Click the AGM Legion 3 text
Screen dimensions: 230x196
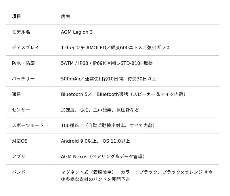tap(77, 32)
